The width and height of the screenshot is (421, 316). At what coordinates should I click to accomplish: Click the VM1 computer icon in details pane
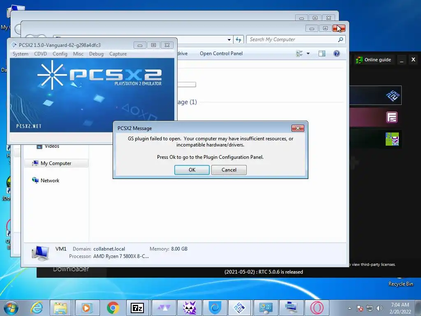[41, 253]
